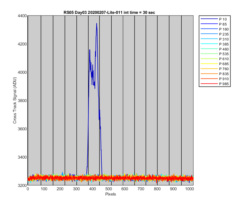The height and width of the screenshot is (208, 250).
Task: Click the 4400 y-axis tick label
Action: click(x=22, y=16)
